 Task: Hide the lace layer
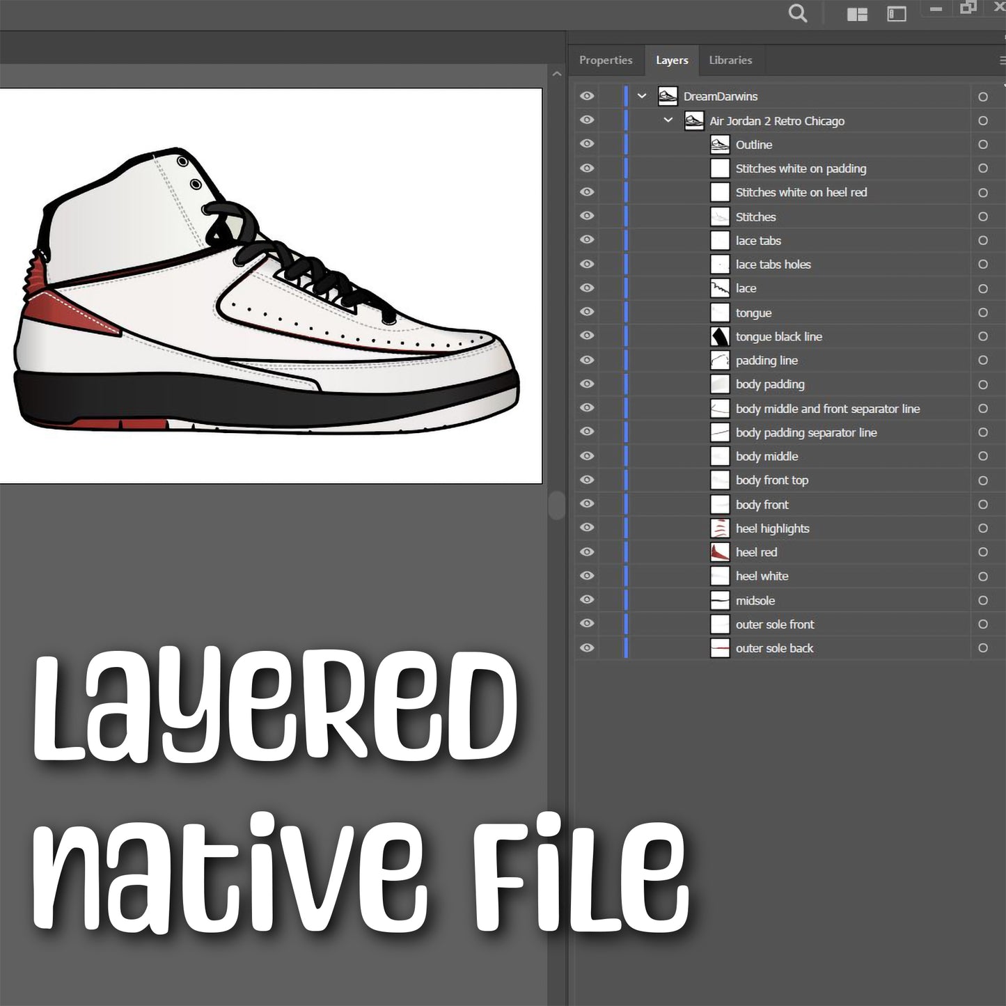[x=587, y=288]
